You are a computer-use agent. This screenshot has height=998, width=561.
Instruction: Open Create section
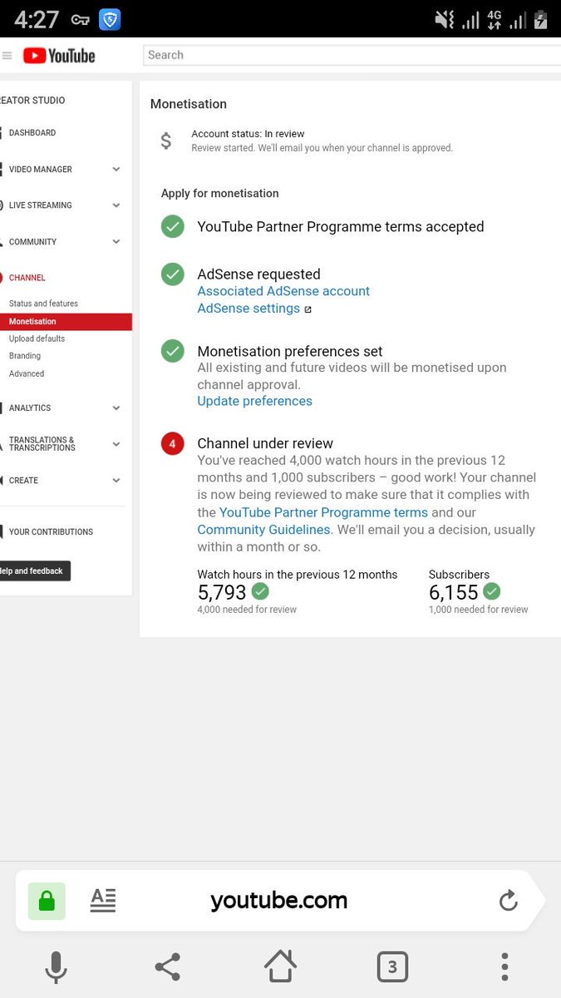23,481
